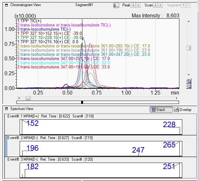The image size is (199, 181).
Task: Click the 3:trans-Isocohumulone TIC(-) legend entry
Action: point(44,29)
